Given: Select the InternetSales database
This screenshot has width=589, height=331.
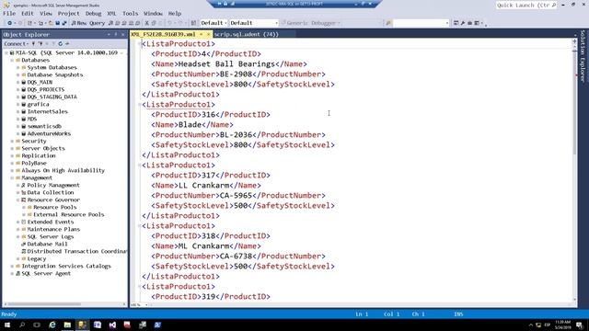Looking at the screenshot, I should (x=47, y=111).
